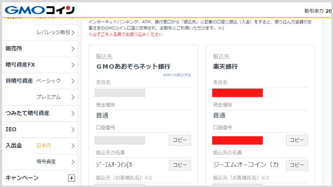Click 普通 deposit type in 楽天銀行 card
The image size is (333, 187).
tap(219, 116)
